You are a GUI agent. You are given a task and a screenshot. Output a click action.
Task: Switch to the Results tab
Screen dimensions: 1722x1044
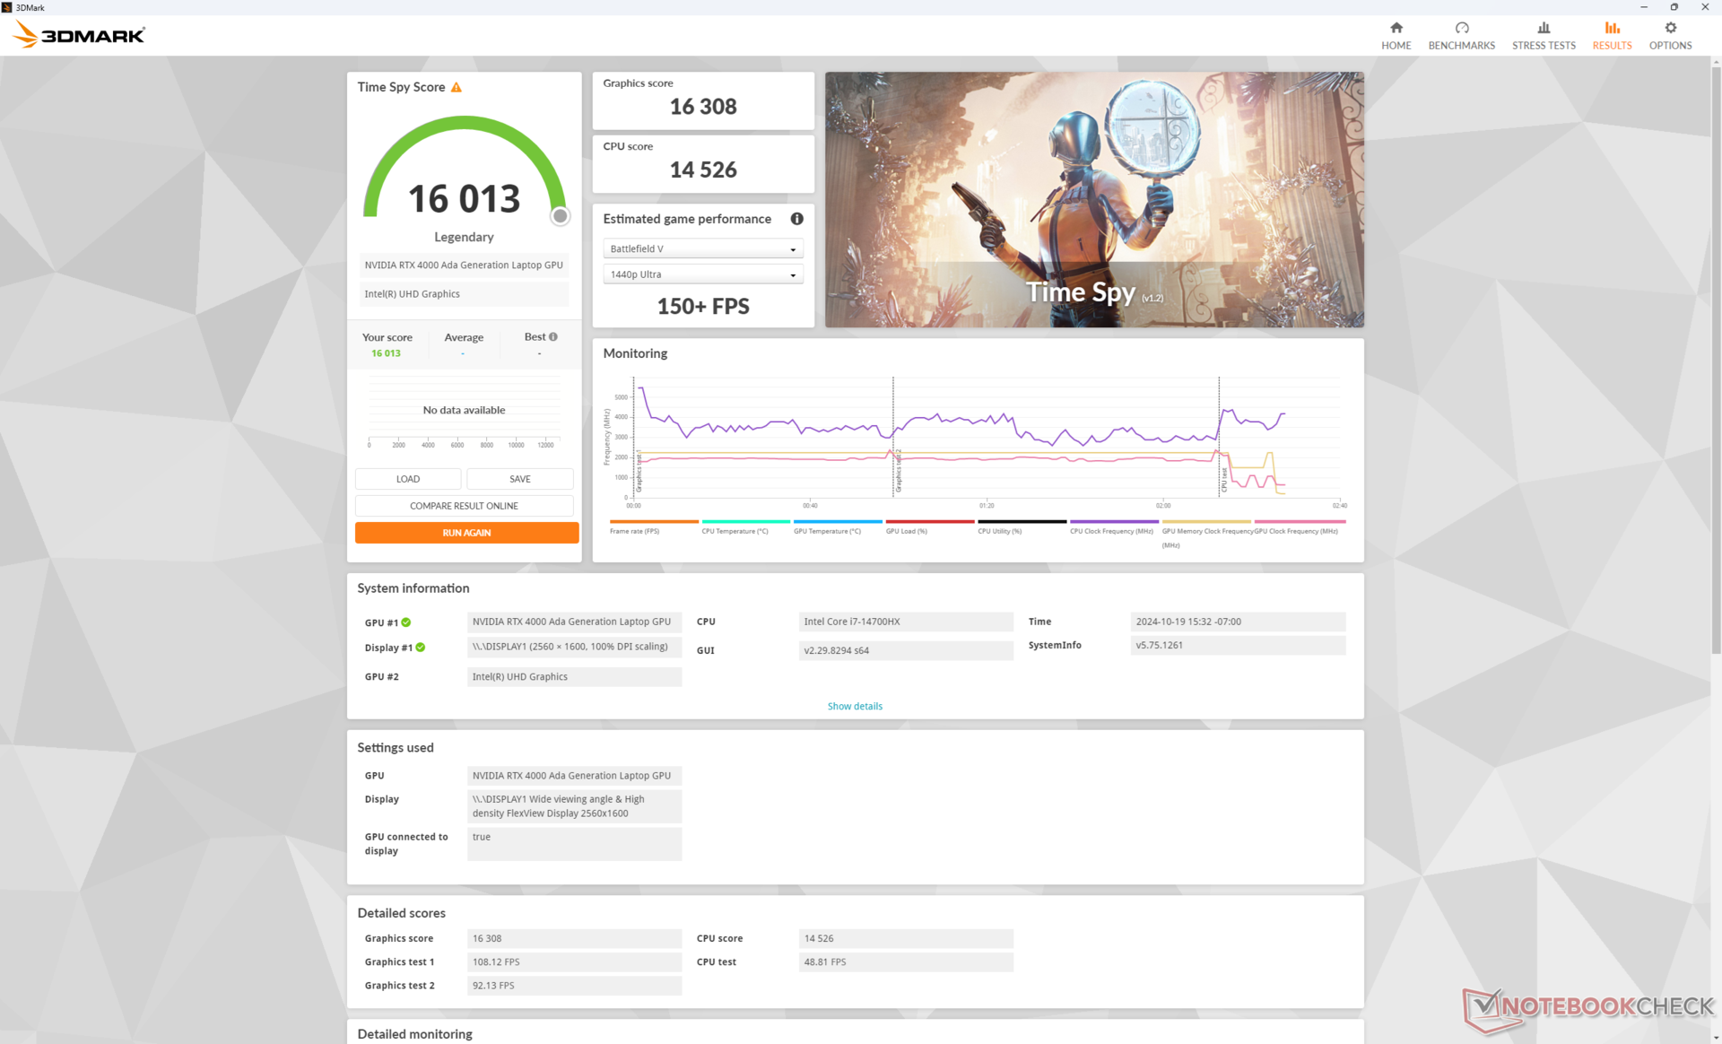click(x=1611, y=34)
